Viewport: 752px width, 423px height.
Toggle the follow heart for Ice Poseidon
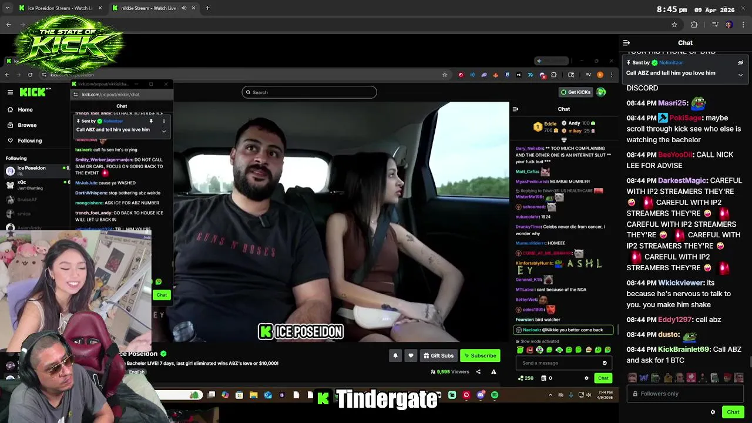(x=411, y=355)
